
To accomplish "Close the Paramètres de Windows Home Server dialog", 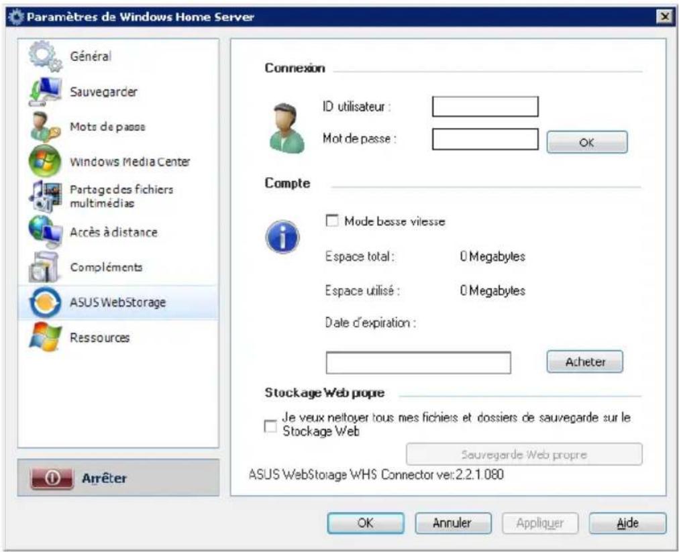I will [665, 17].
